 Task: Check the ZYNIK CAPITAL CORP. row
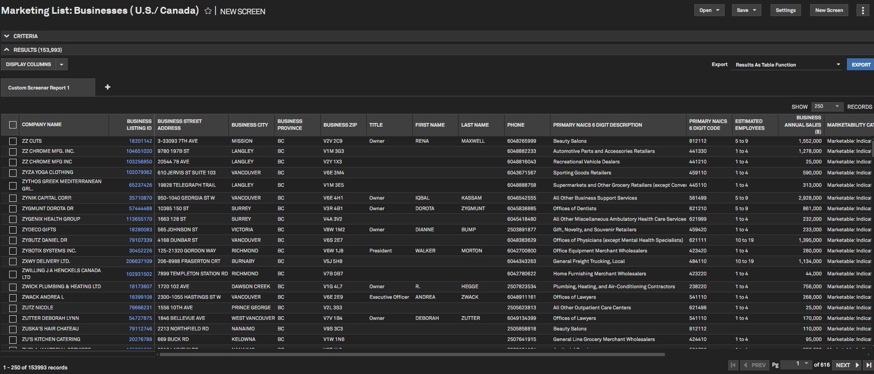(13, 198)
